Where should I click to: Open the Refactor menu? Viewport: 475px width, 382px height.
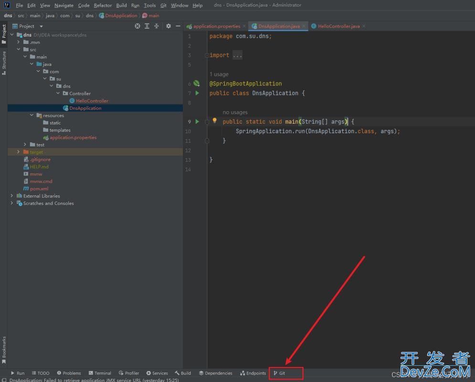[103, 5]
